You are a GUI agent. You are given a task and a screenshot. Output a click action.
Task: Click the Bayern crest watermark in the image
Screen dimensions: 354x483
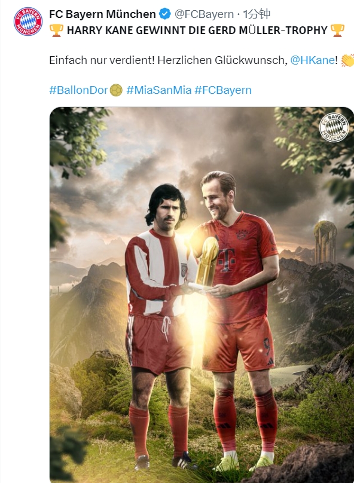(x=334, y=127)
